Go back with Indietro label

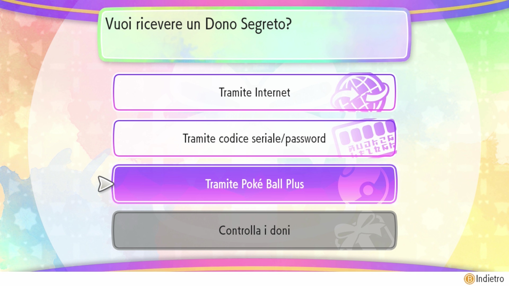click(490, 279)
